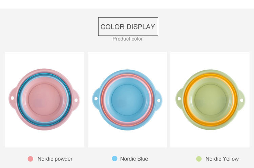Image resolution: width=254 pixels, height=168 pixels.
Task: Click the Nordic Blue label
Action: coord(134,159)
